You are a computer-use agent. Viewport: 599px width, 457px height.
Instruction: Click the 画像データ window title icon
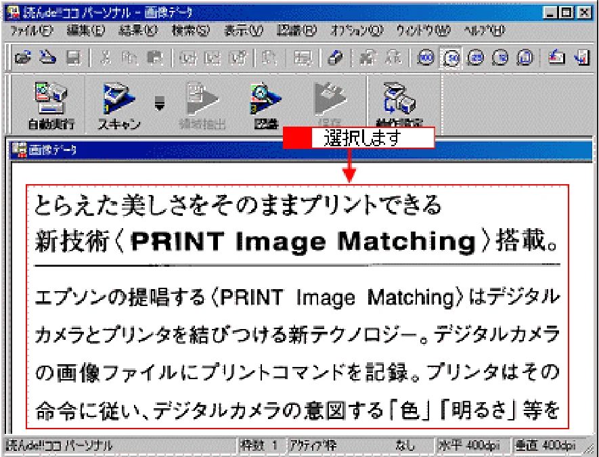point(20,150)
